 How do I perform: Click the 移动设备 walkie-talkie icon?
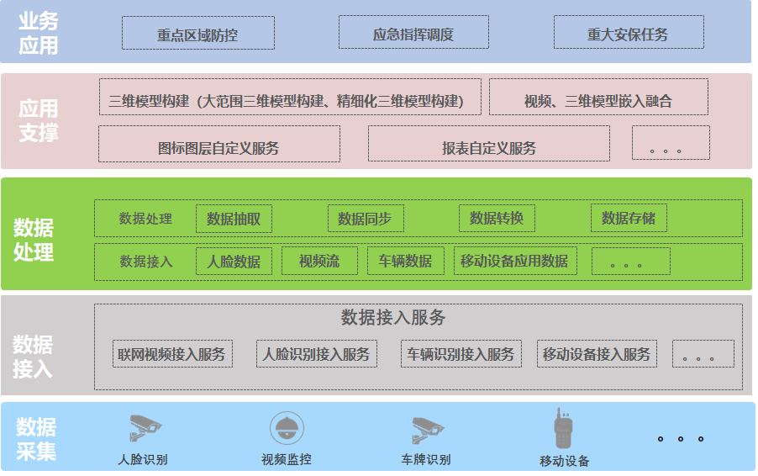(x=563, y=429)
